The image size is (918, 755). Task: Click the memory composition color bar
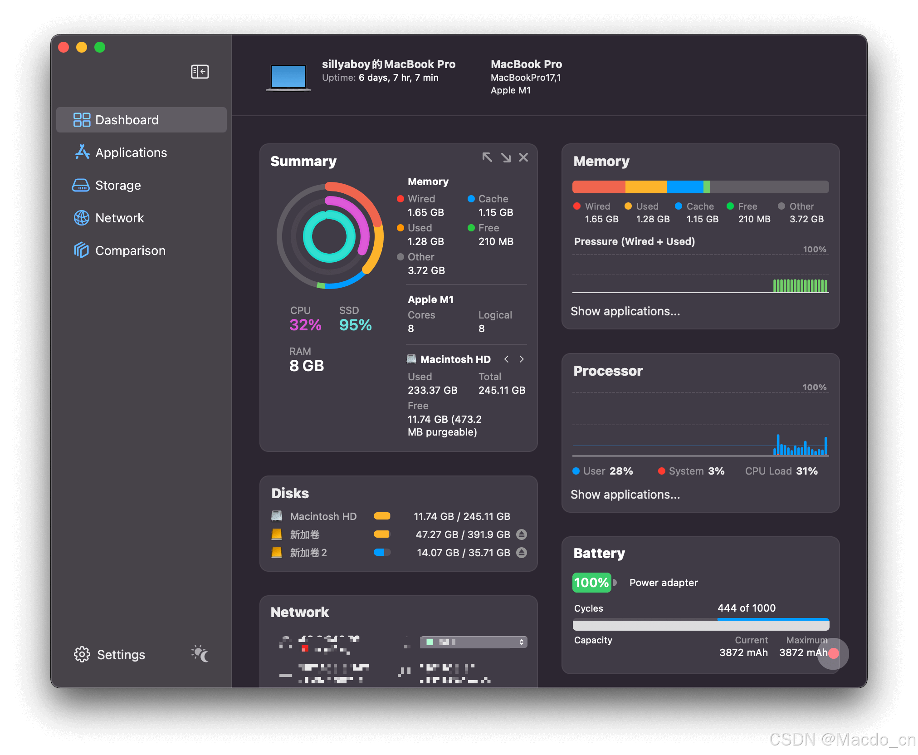[x=700, y=187]
